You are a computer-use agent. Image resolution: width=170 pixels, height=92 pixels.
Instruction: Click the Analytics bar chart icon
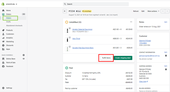(x=3, y=38)
